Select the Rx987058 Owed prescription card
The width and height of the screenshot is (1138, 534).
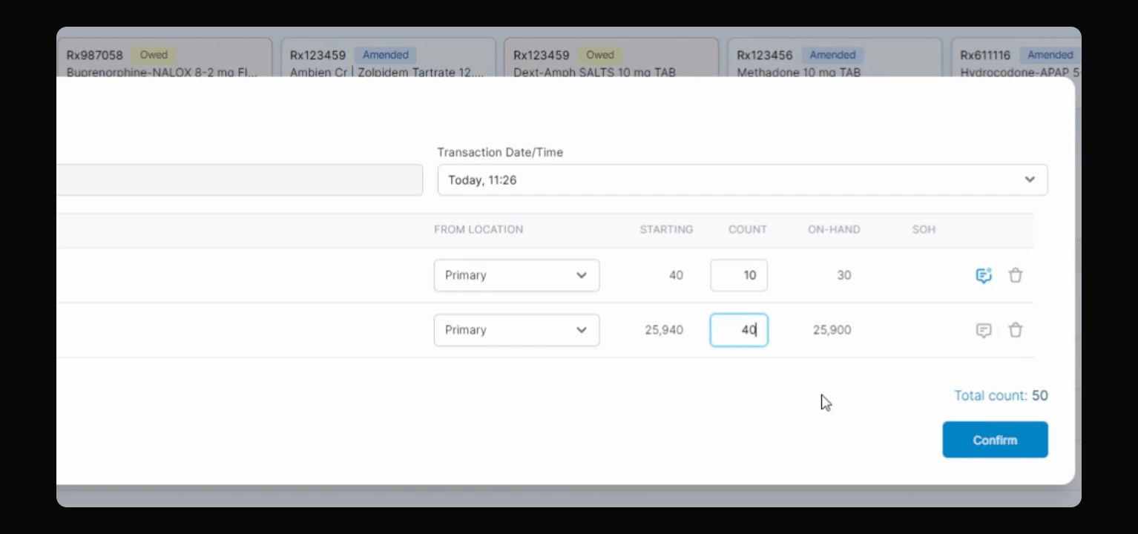point(164,59)
